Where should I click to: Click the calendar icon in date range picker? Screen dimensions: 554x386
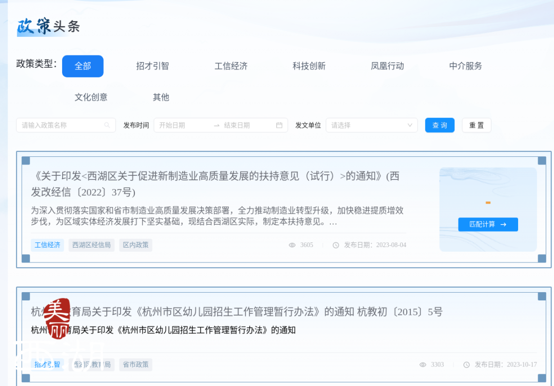click(x=279, y=125)
